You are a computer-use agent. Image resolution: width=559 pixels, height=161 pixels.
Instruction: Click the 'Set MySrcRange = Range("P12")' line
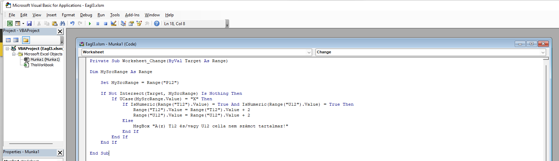140,83
